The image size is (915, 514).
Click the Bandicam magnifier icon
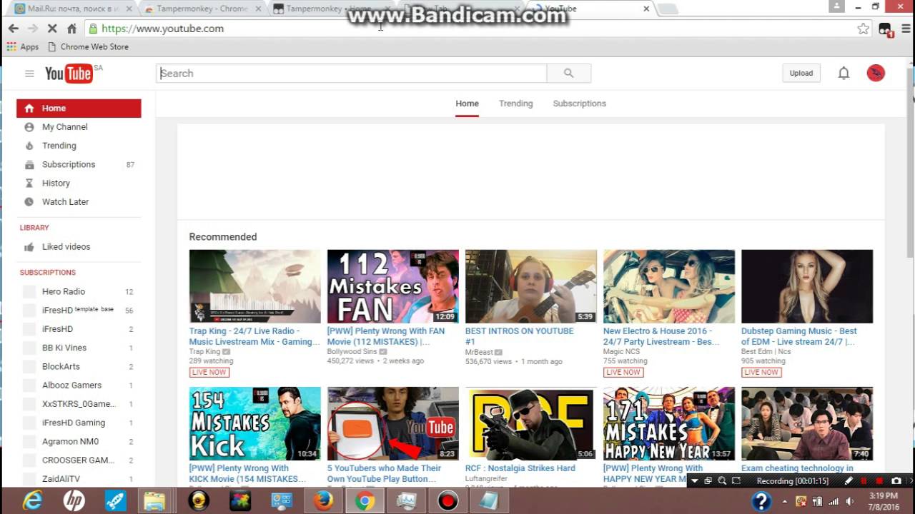point(722,481)
